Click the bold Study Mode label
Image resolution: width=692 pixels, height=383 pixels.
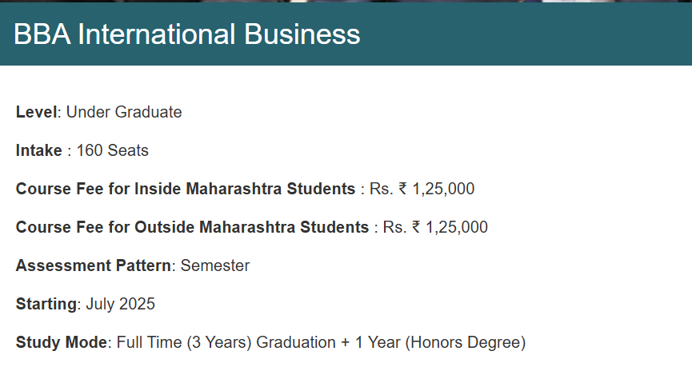click(x=61, y=342)
